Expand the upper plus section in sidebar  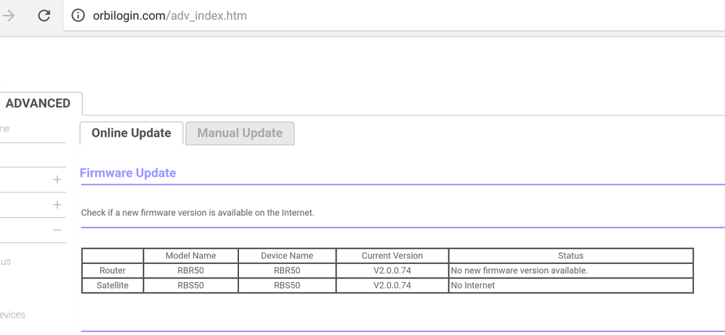57,179
